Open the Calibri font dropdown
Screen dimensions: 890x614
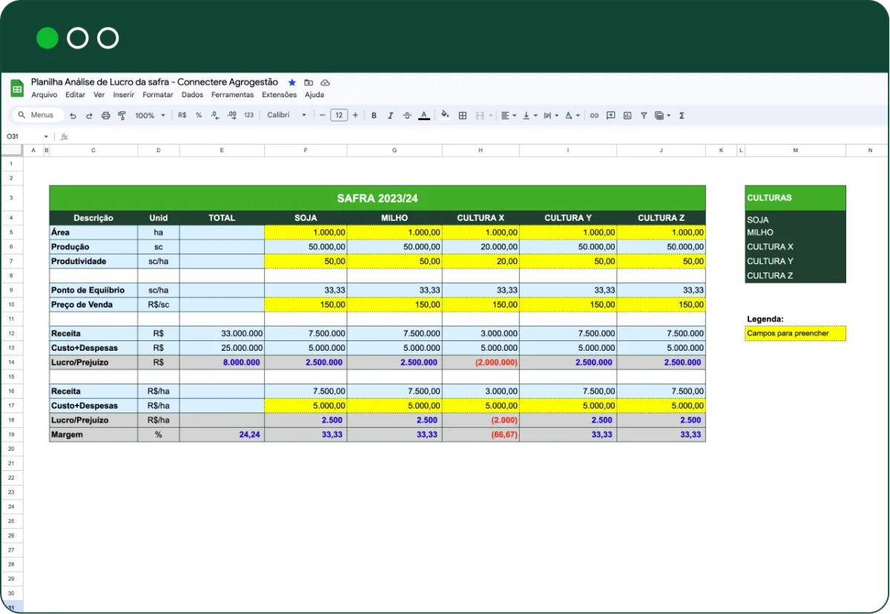286,116
